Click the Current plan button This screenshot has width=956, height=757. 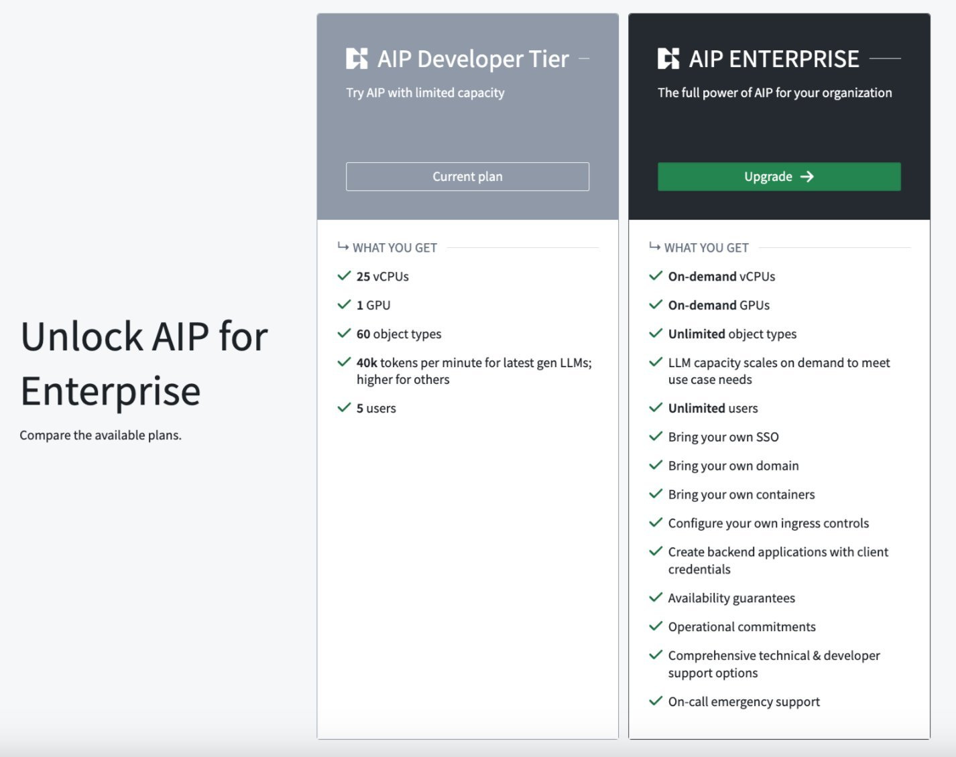[x=467, y=177]
